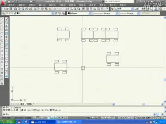Toggle Snap mode in the status bar

pos(34,118)
